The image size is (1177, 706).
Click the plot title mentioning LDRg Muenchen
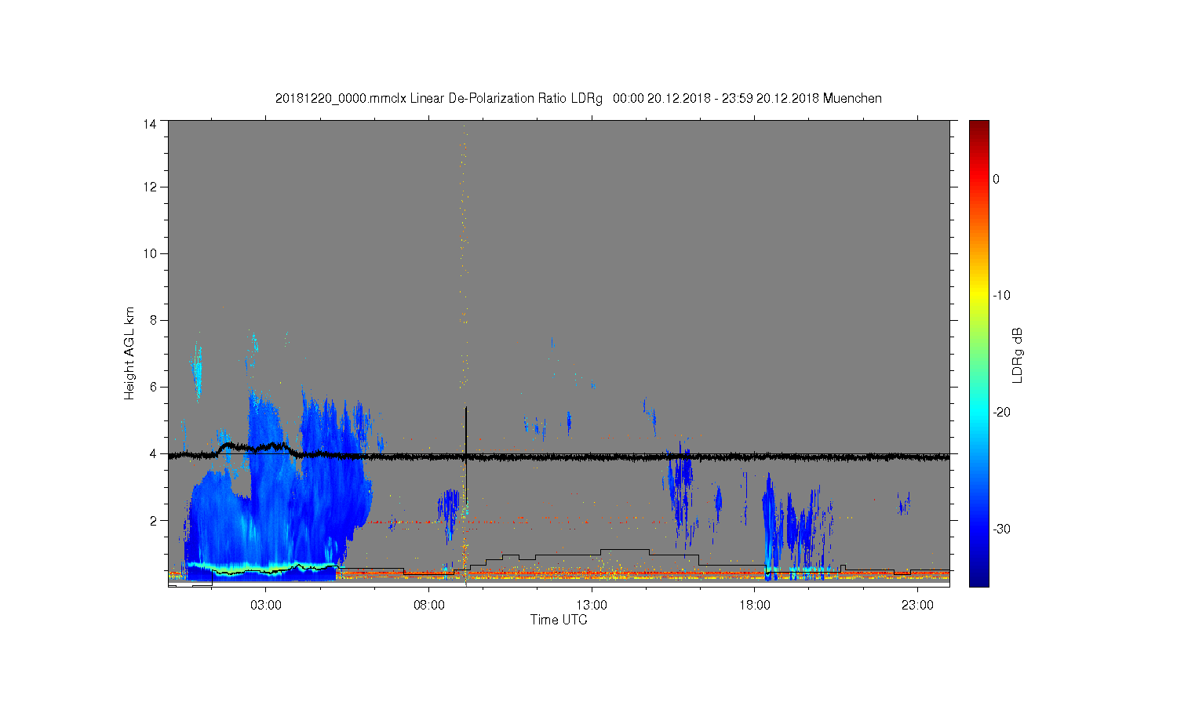click(578, 99)
